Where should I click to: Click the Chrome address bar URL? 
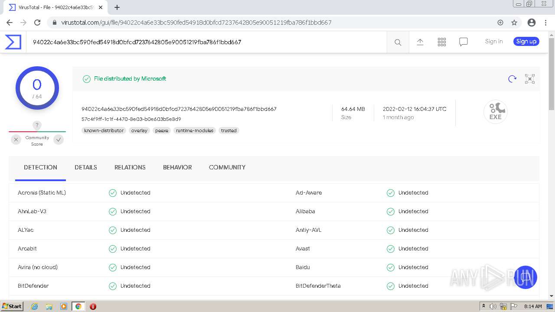coord(196,23)
